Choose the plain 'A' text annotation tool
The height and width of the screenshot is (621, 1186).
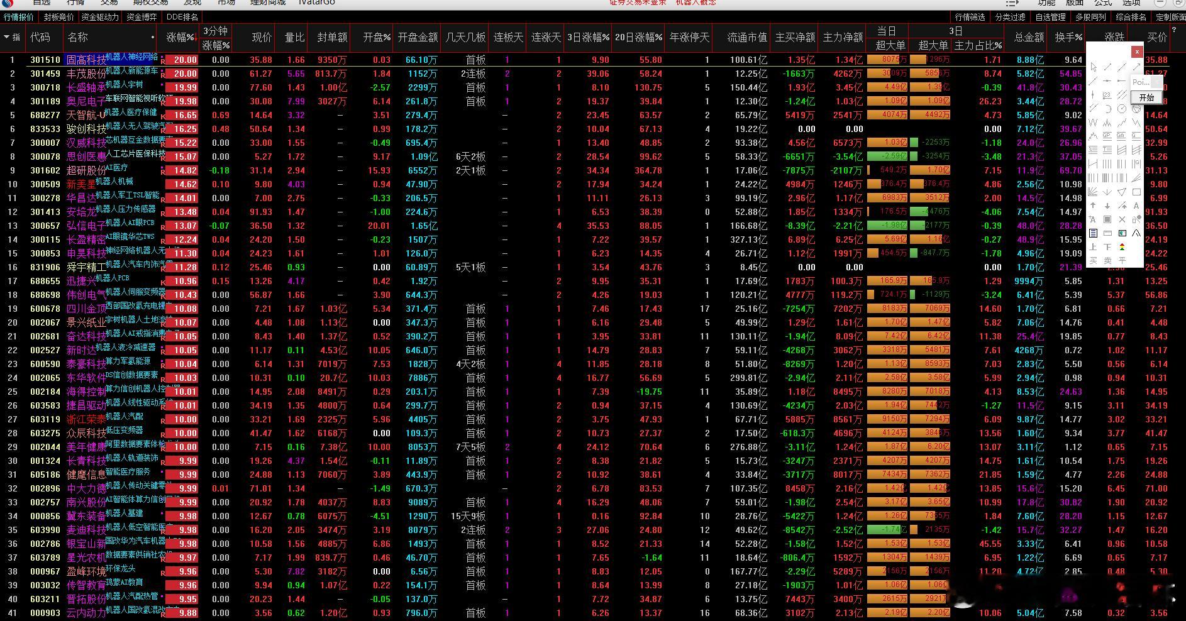click(x=1136, y=205)
